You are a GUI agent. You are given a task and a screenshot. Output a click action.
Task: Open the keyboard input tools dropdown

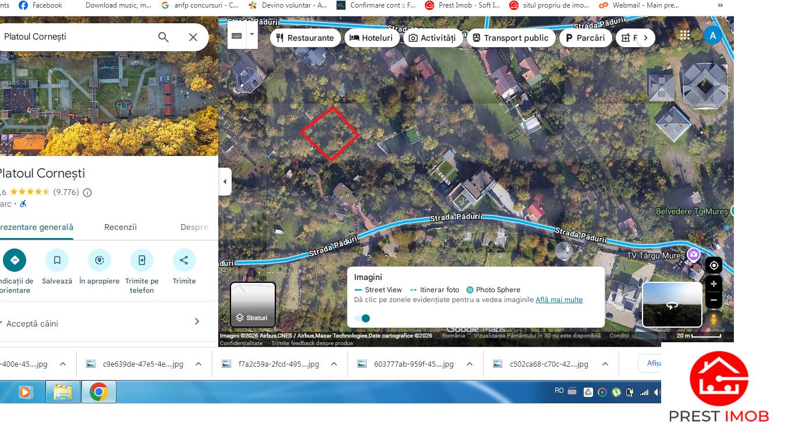pos(251,35)
